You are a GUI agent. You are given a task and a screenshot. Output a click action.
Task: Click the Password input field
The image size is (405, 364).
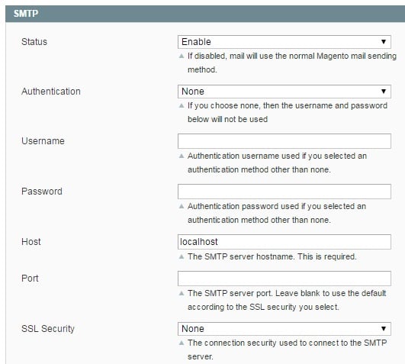284,192
